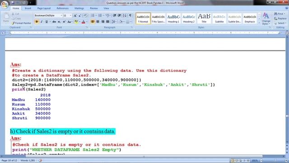Activate the Format Painter
289x163 pixels.
pyautogui.click(x=21, y=23)
